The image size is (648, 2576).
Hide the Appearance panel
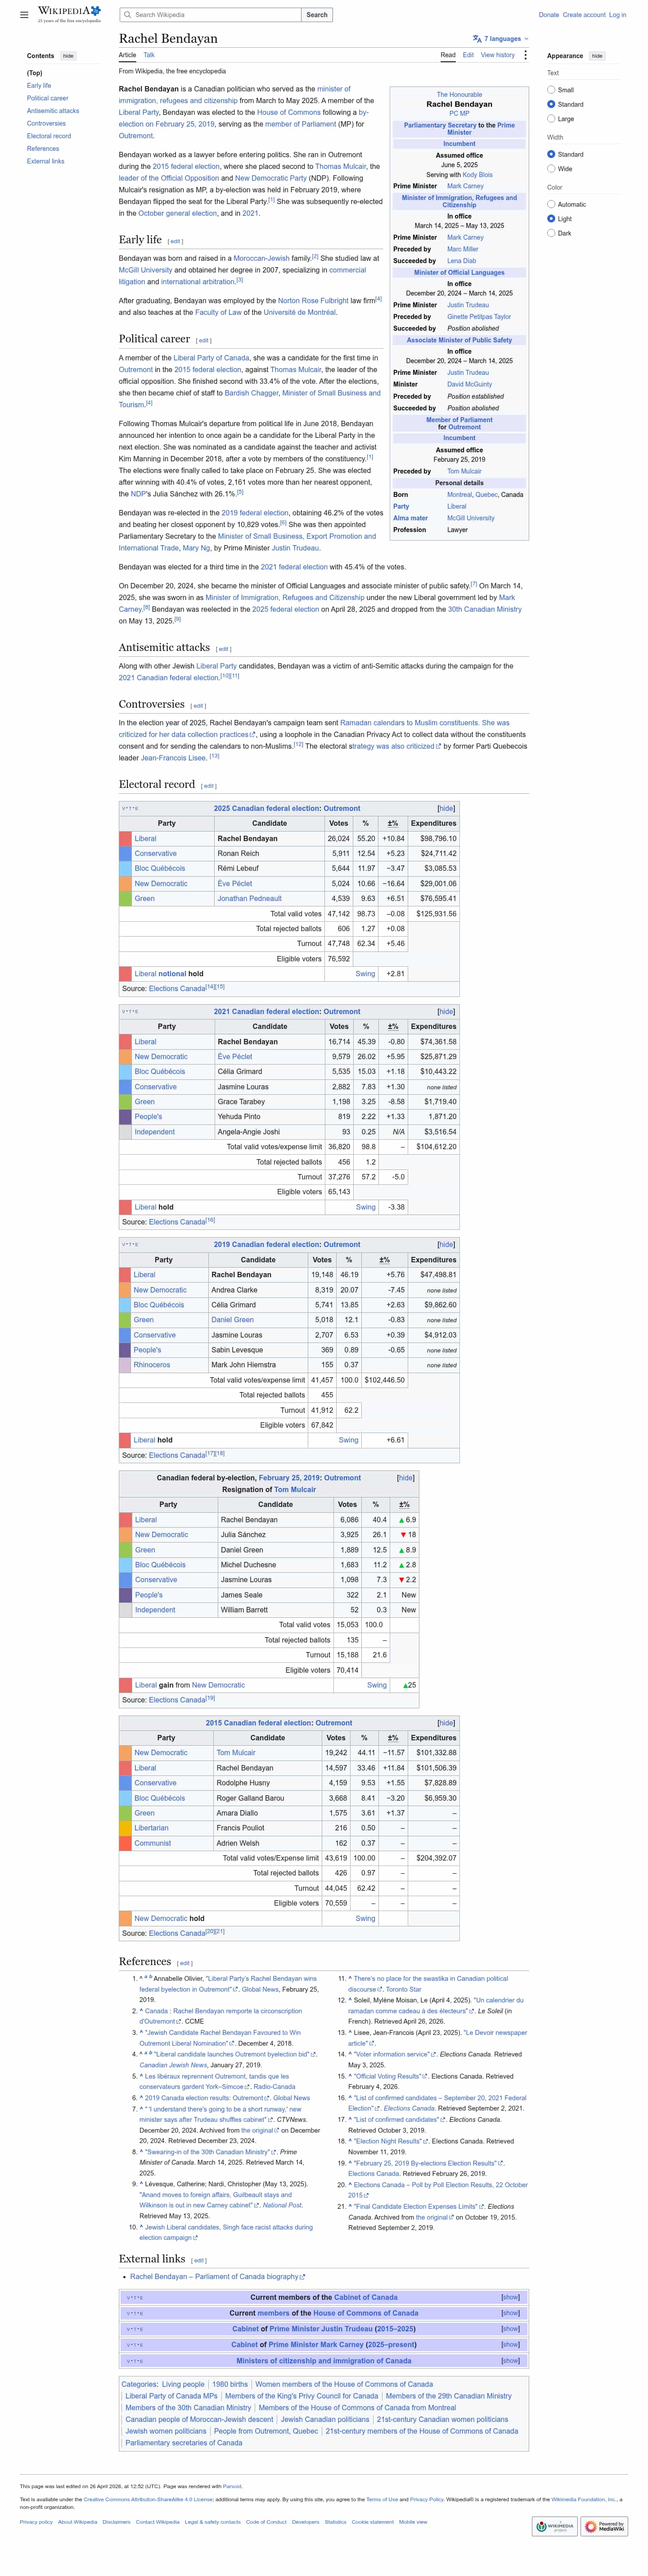tap(597, 56)
